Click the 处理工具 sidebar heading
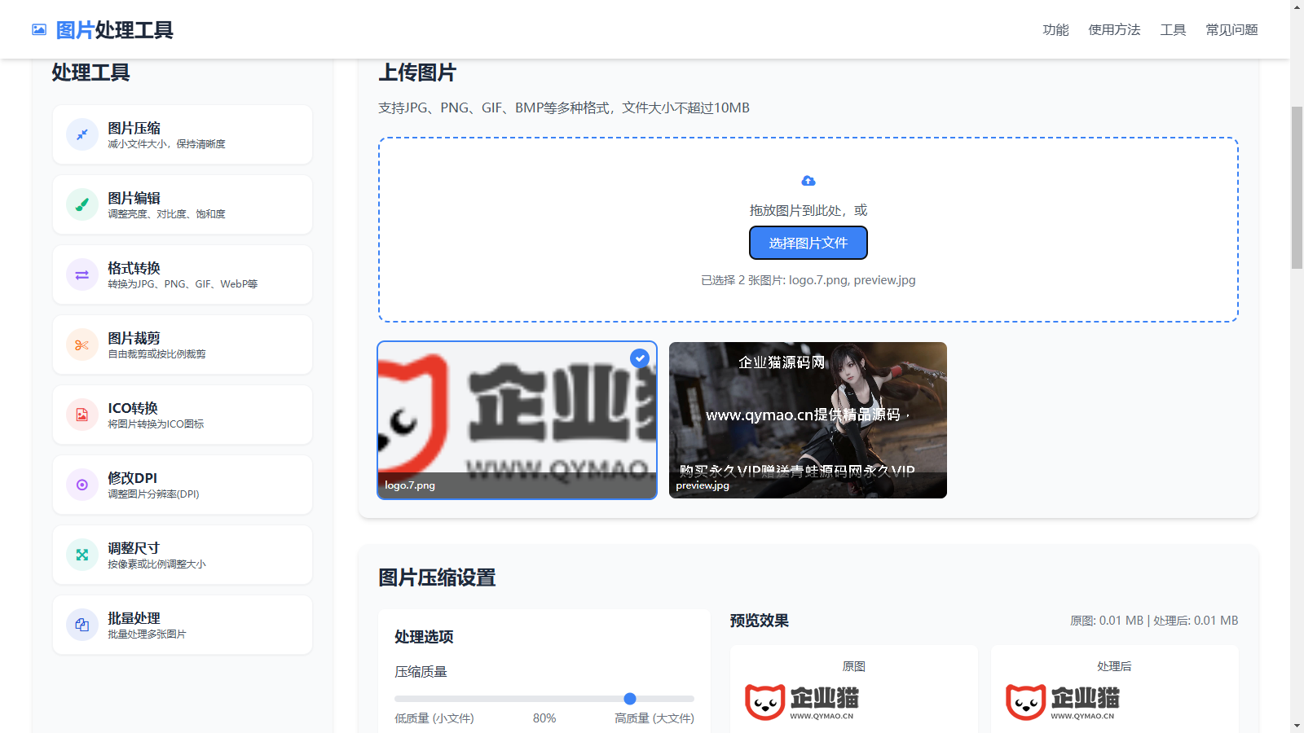This screenshot has height=733, width=1304. coord(91,72)
